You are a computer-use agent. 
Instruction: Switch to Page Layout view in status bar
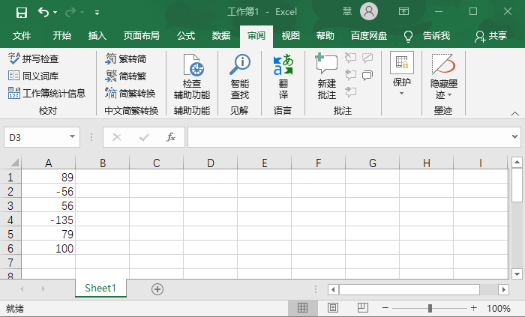(332, 308)
